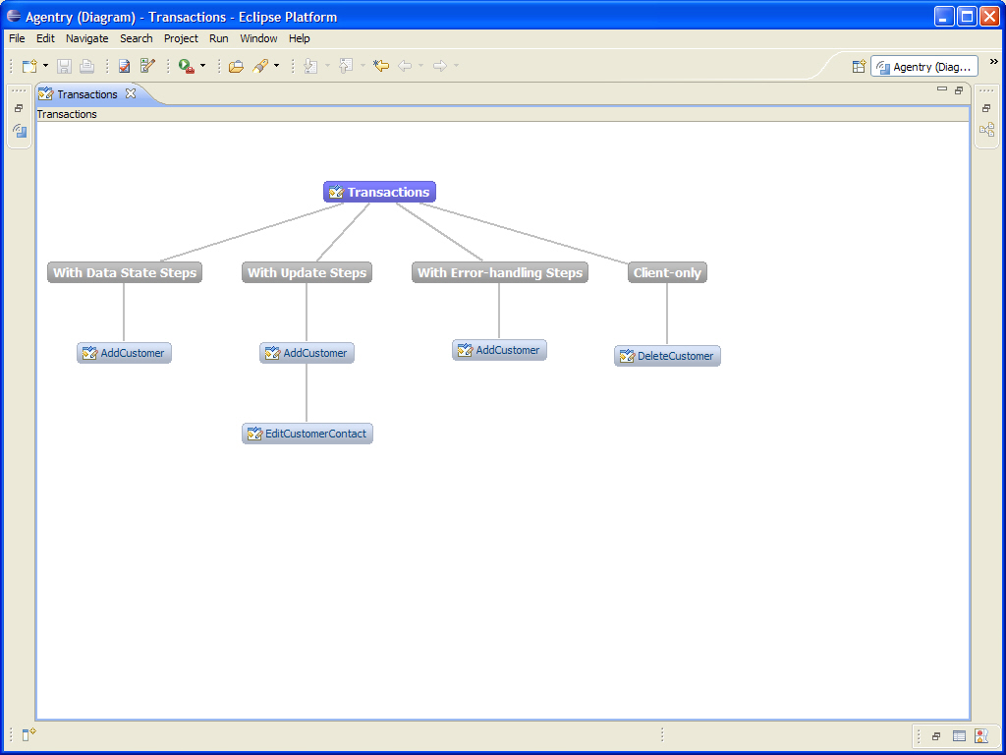Open the Run tools dropdown arrow
Image resolution: width=1006 pixels, height=755 pixels.
click(202, 66)
